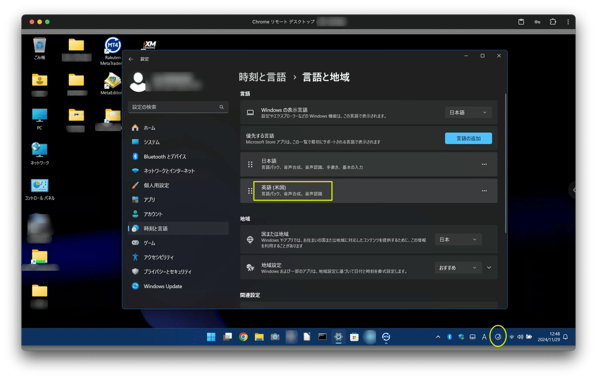
Task: Open the more options menu for 英語 (米国)
Action: (484, 191)
